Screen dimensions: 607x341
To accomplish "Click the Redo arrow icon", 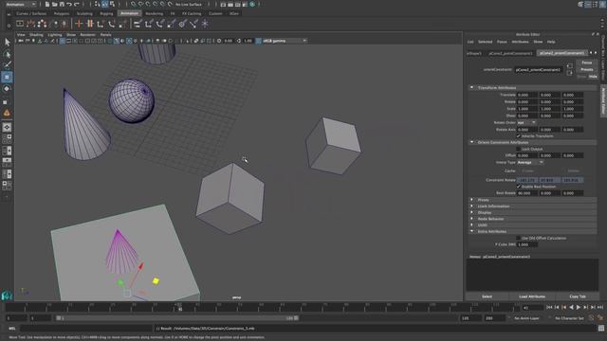I will tap(77, 4).
